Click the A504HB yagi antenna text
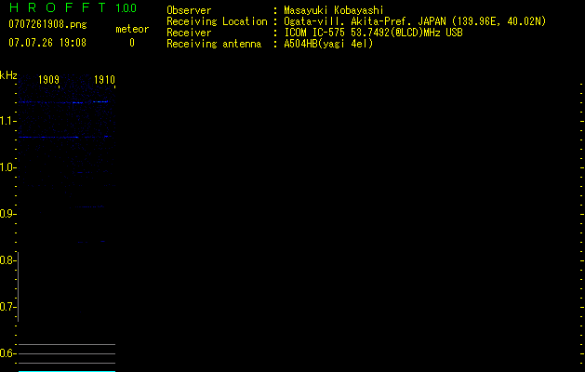The height and width of the screenshot is (372, 585). pyautogui.click(x=328, y=44)
